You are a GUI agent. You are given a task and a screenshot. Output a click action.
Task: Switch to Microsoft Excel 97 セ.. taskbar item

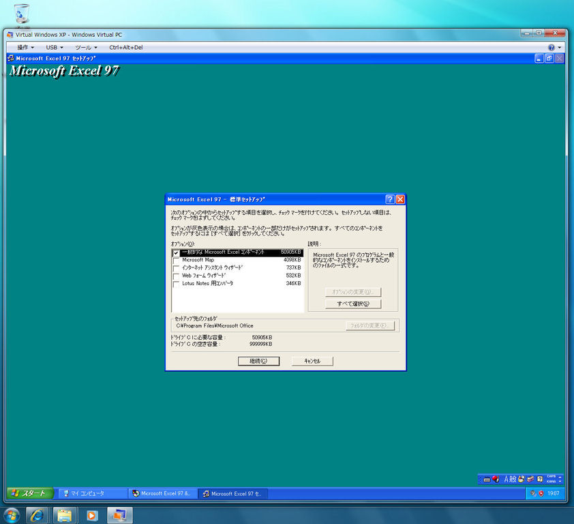pyautogui.click(x=233, y=493)
